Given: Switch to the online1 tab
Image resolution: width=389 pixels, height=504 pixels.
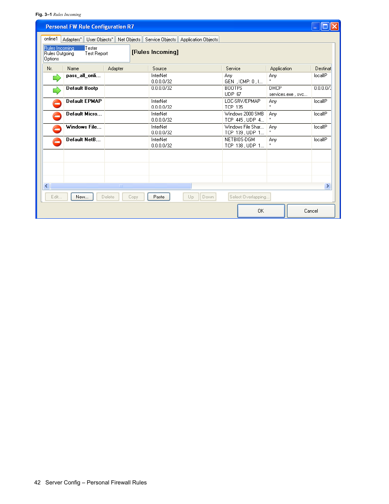Looking at the screenshot, I should [51, 39].
